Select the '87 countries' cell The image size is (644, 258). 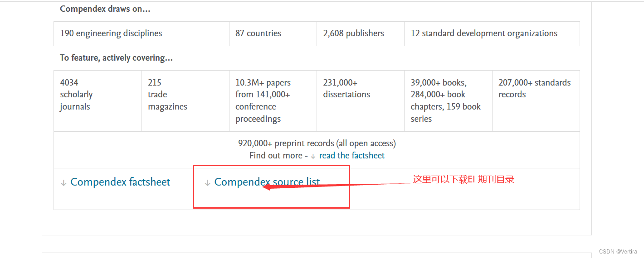click(x=273, y=33)
